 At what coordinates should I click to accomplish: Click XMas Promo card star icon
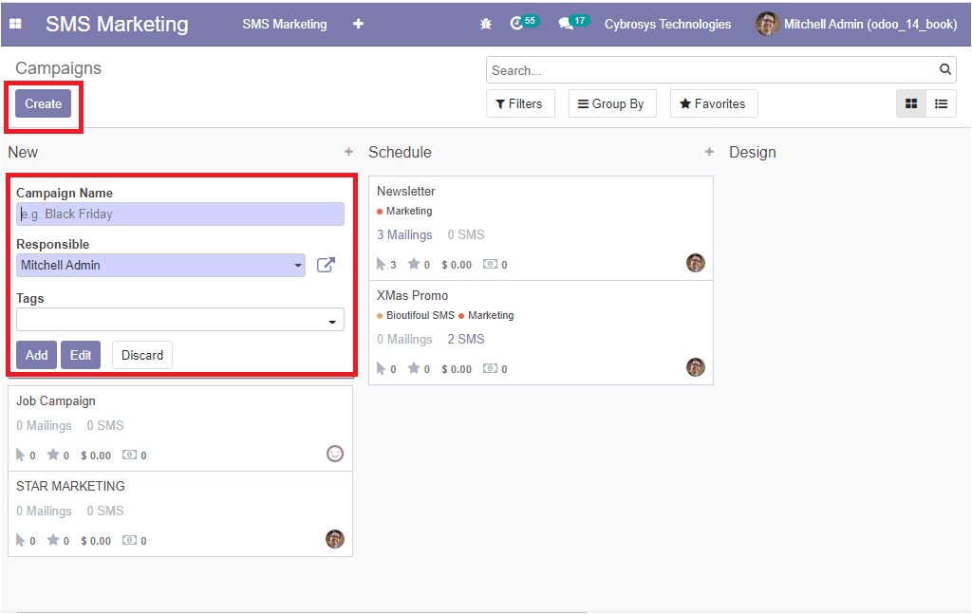[414, 368]
